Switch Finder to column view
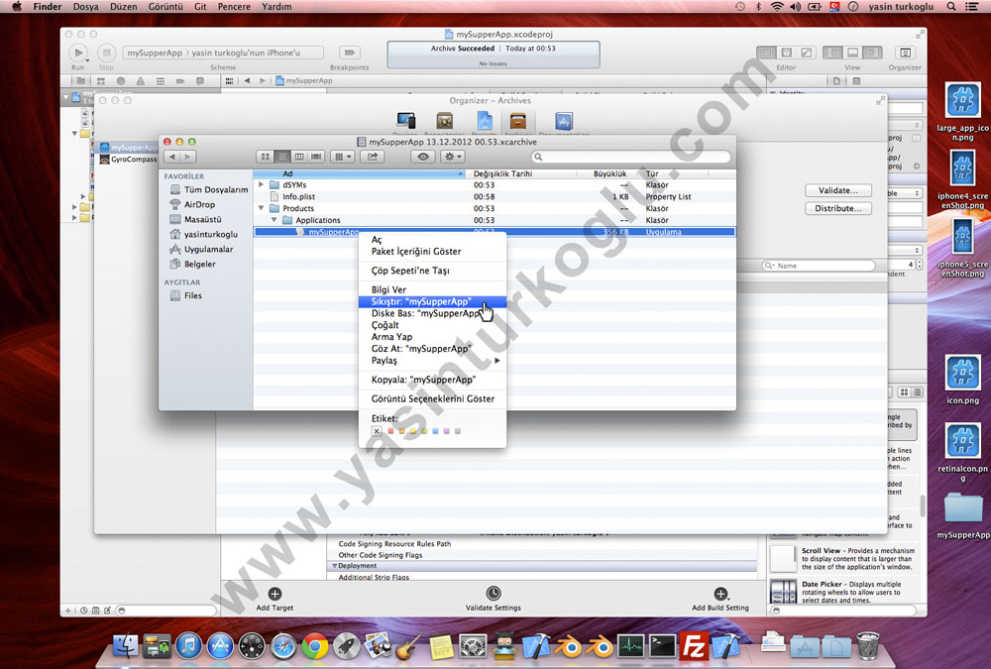Viewport: 991px width, 669px height. click(299, 157)
